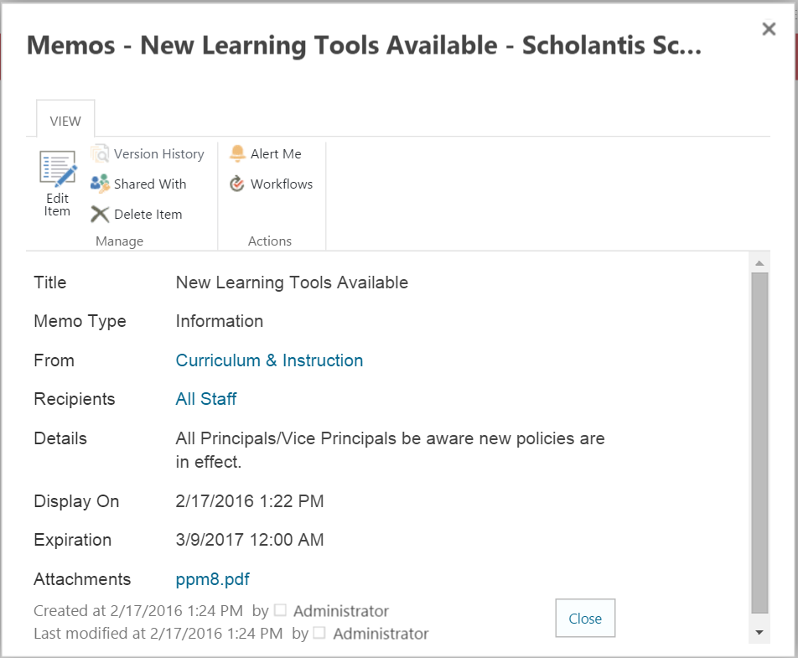The image size is (798, 658).
Task: Toggle presence box beside Created by Administrator
Action: [281, 610]
